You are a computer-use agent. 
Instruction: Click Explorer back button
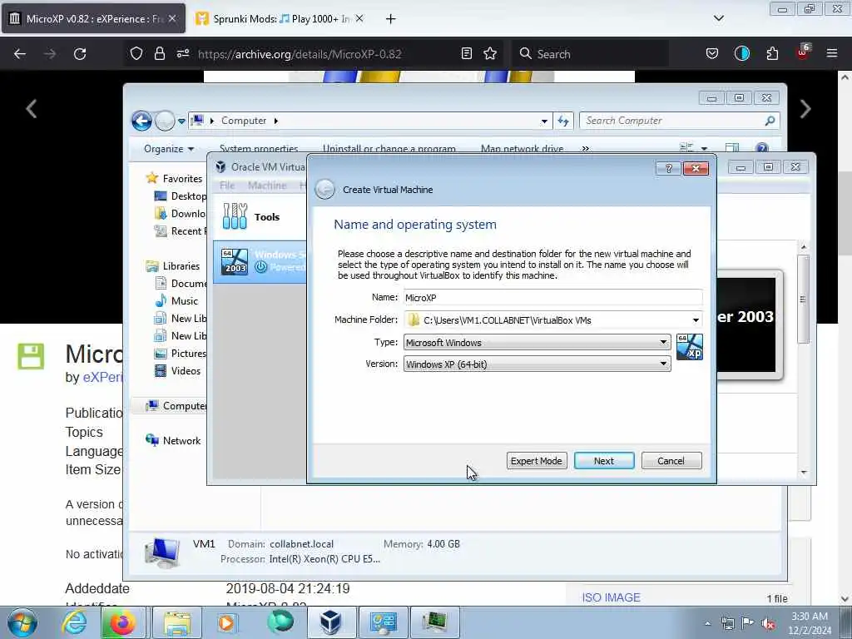[141, 121]
